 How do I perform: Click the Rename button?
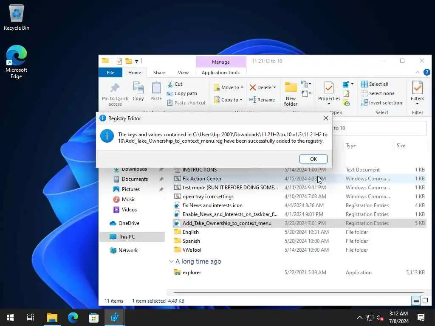[262, 99]
